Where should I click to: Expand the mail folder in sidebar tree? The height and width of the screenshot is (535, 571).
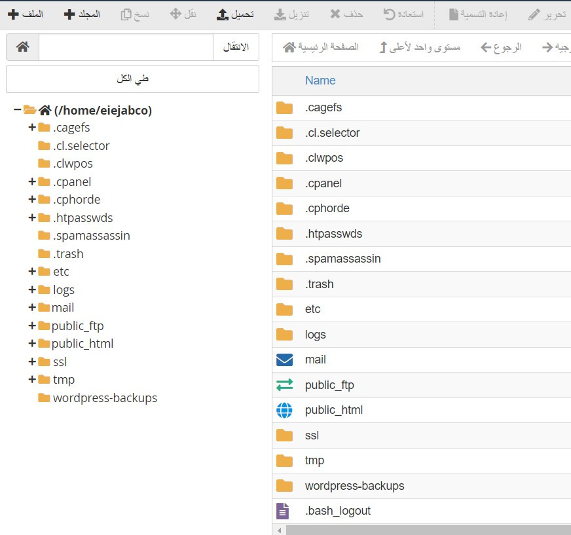[x=31, y=307]
